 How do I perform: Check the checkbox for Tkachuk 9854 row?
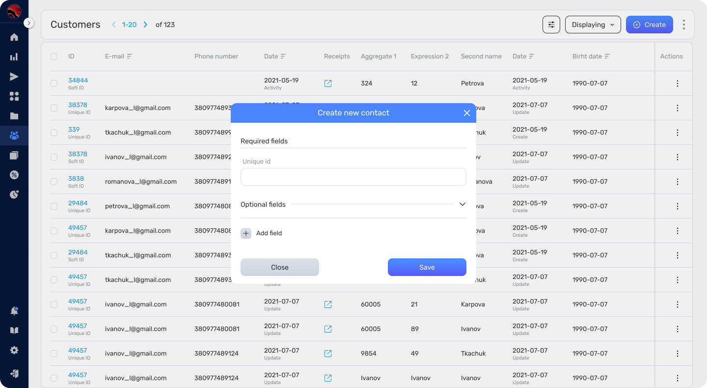pyautogui.click(x=54, y=354)
